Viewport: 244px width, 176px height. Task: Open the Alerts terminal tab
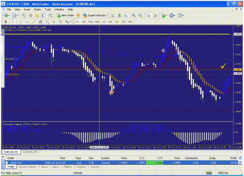55,167
